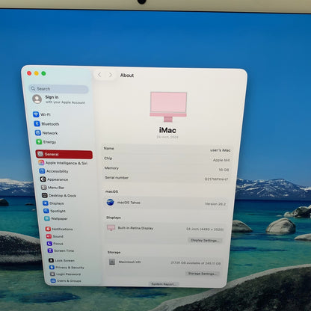Open the Network settings pane
Image resolution: width=311 pixels, height=311 pixels.
(46, 133)
